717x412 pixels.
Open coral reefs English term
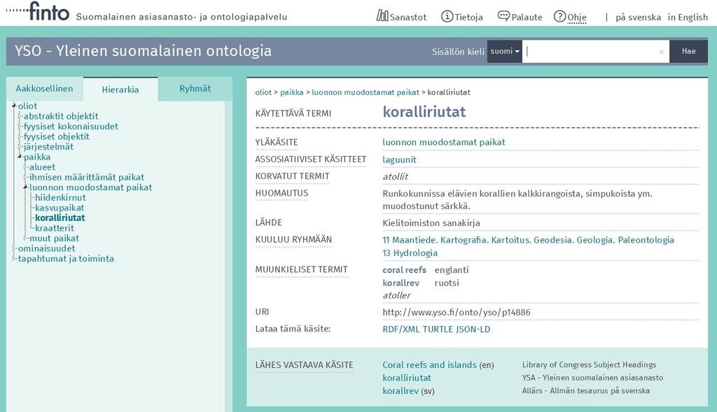pos(404,270)
